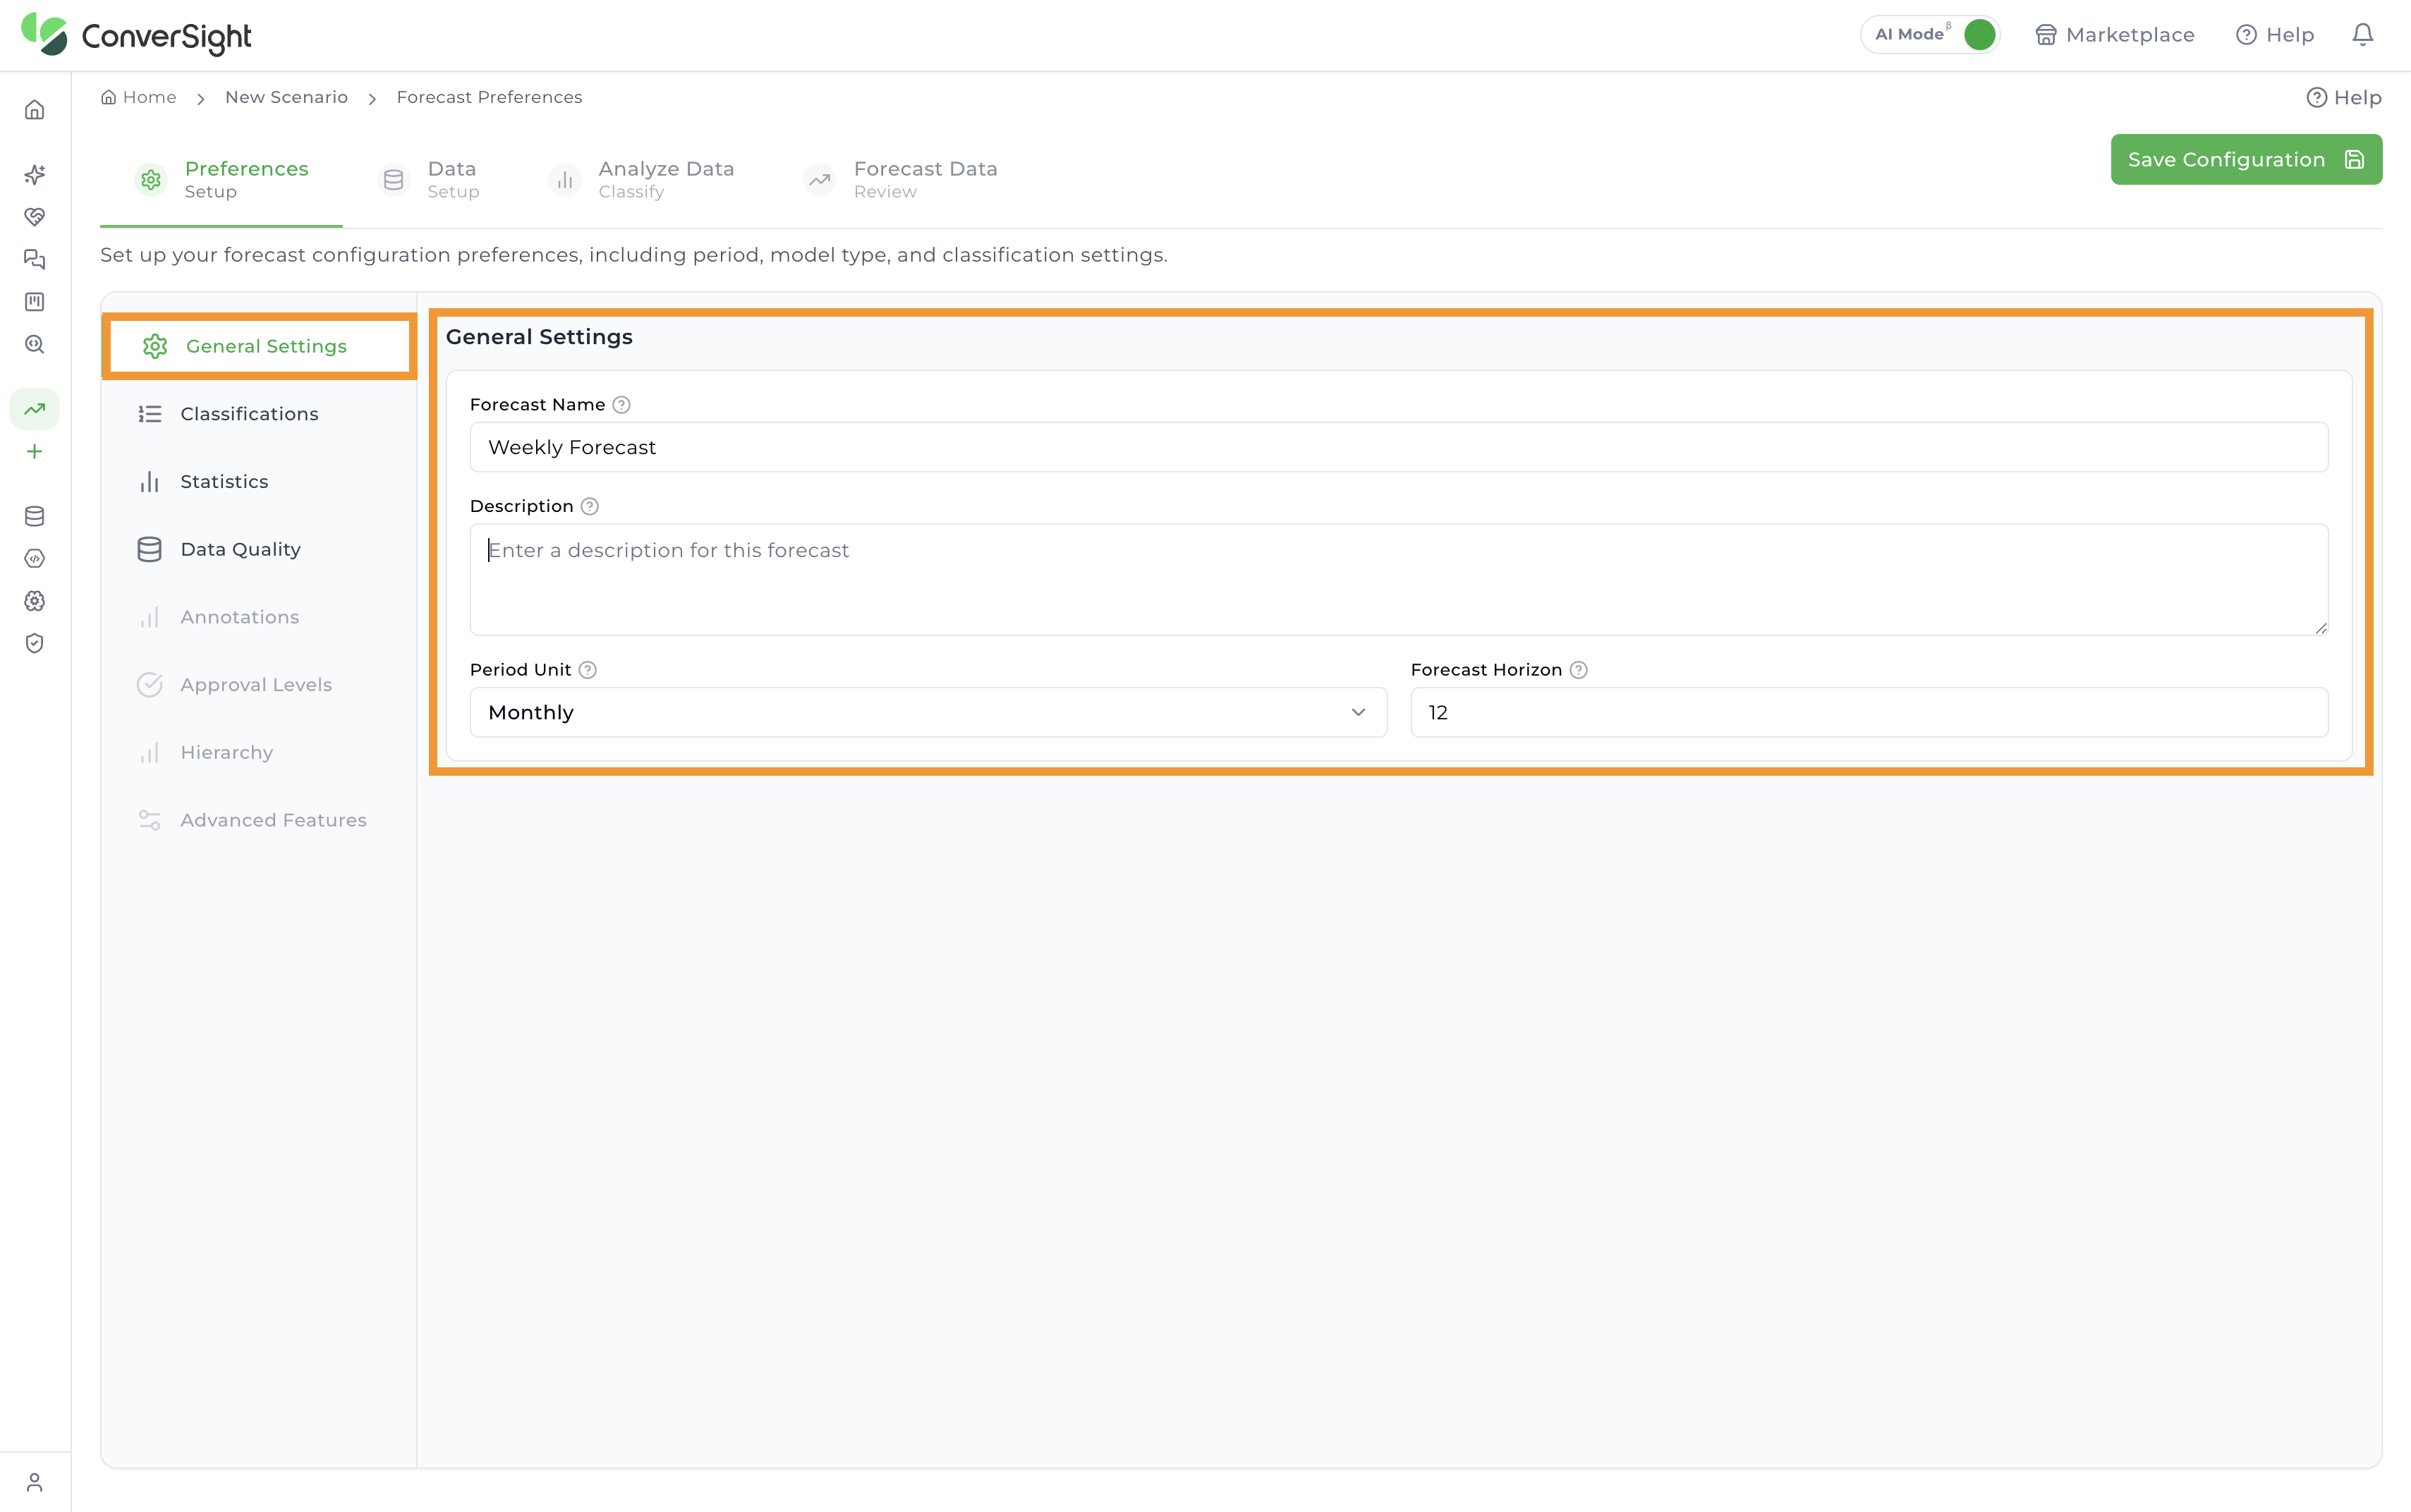Viewport: 2411px width, 1512px height.
Task: Open the shield security sidebar icon
Action: [x=35, y=644]
